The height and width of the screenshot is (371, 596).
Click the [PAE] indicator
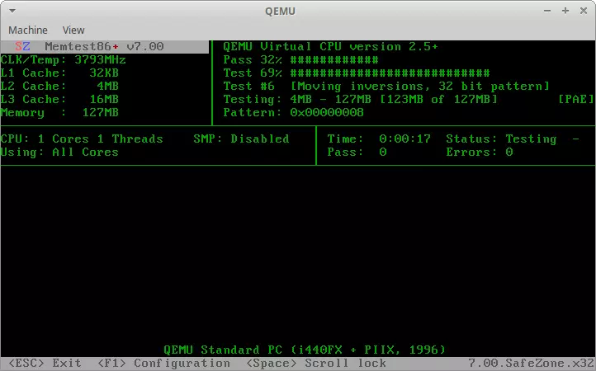coord(576,100)
